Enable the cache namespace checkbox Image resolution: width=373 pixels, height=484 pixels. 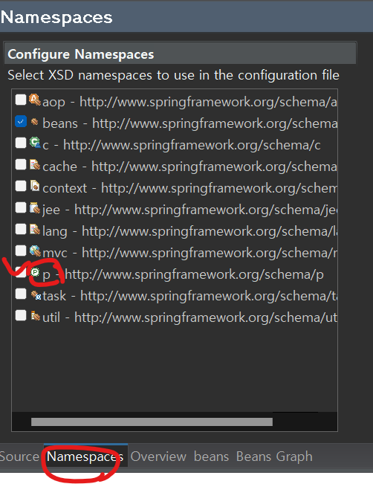click(x=21, y=164)
